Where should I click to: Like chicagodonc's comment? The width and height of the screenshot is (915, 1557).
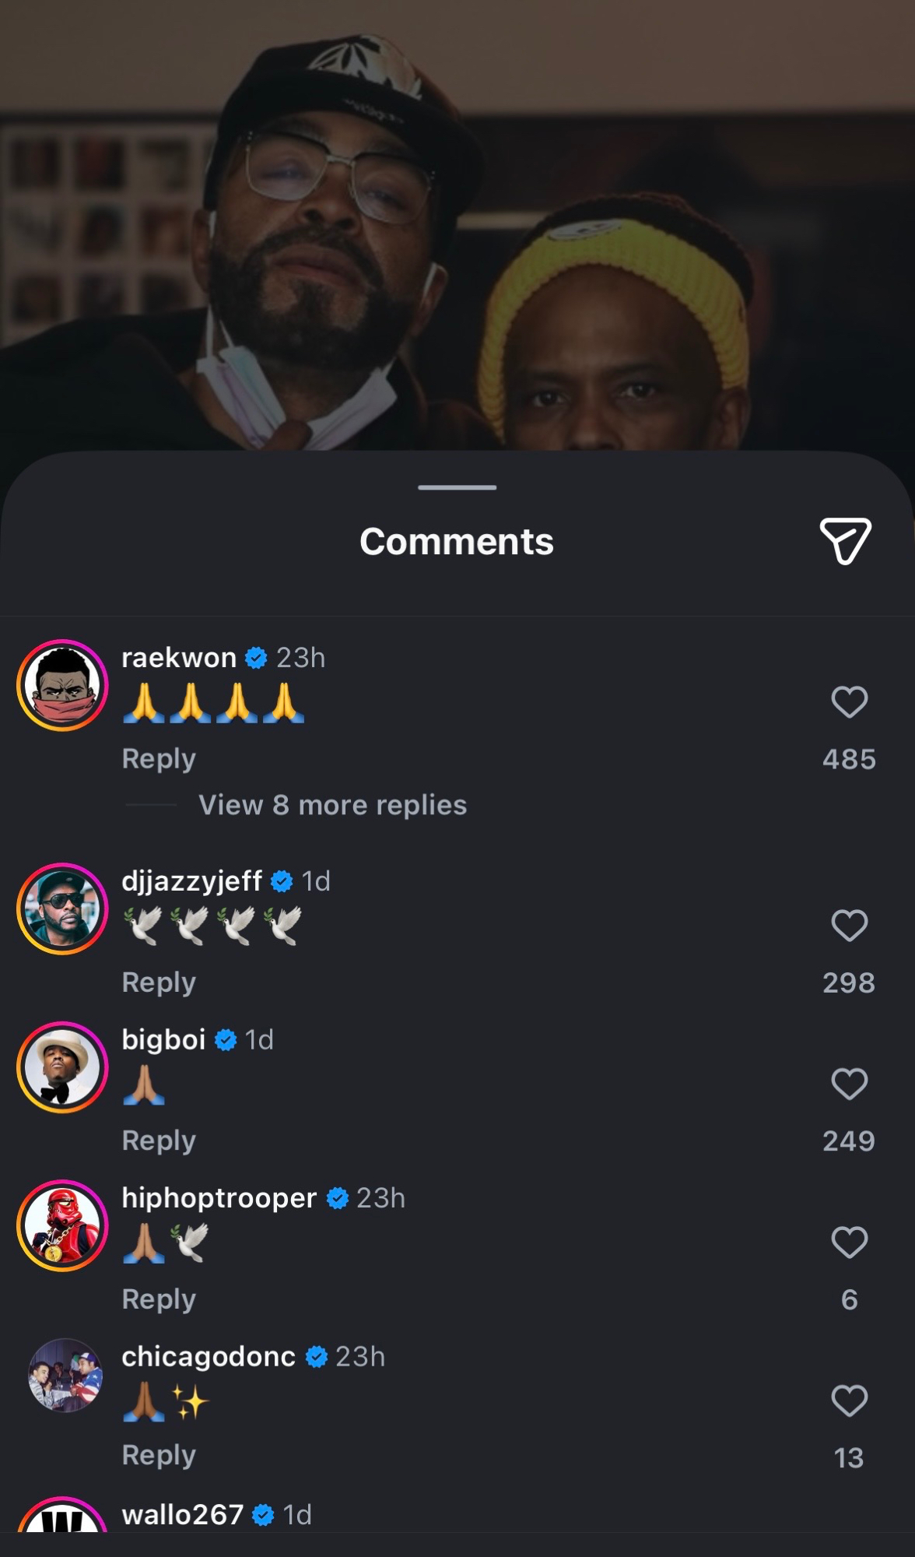tap(849, 1401)
